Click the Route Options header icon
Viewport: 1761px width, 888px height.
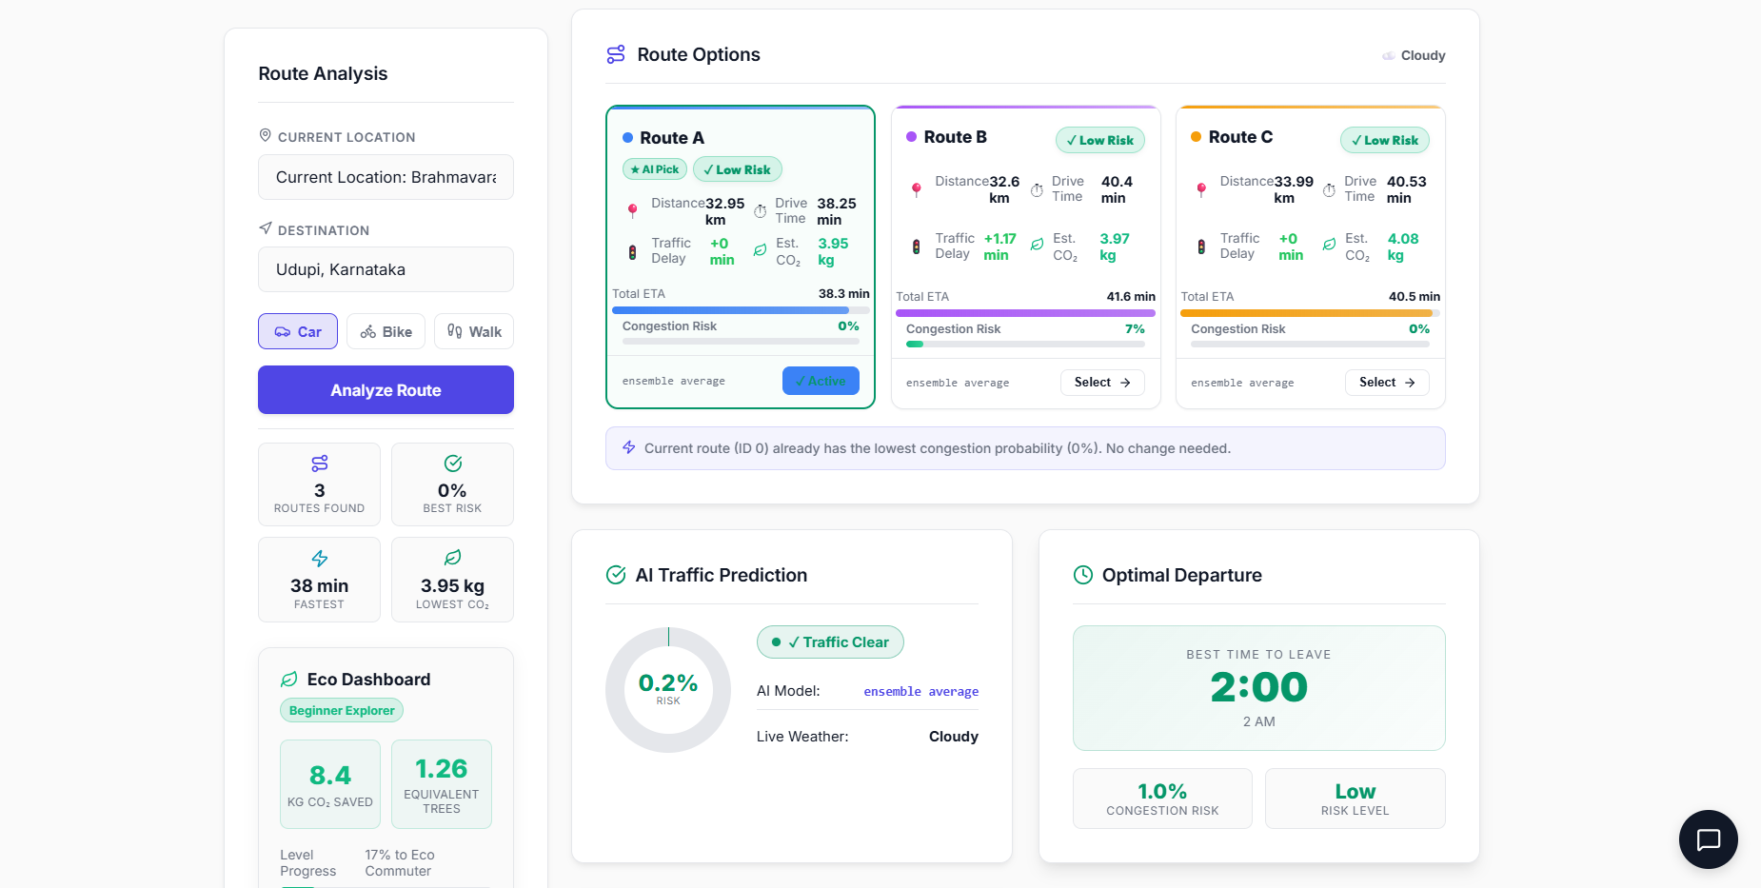616,54
